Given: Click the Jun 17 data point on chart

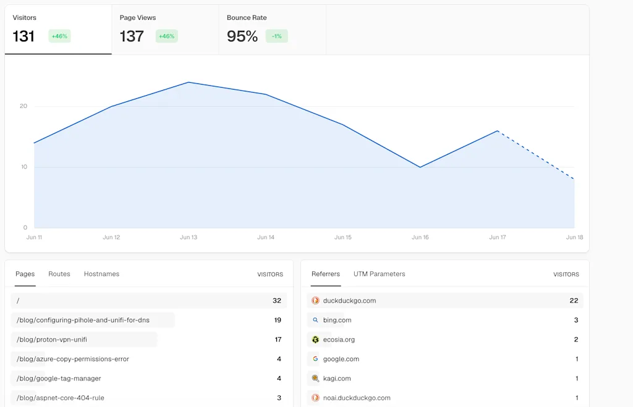Looking at the screenshot, I should [x=498, y=131].
